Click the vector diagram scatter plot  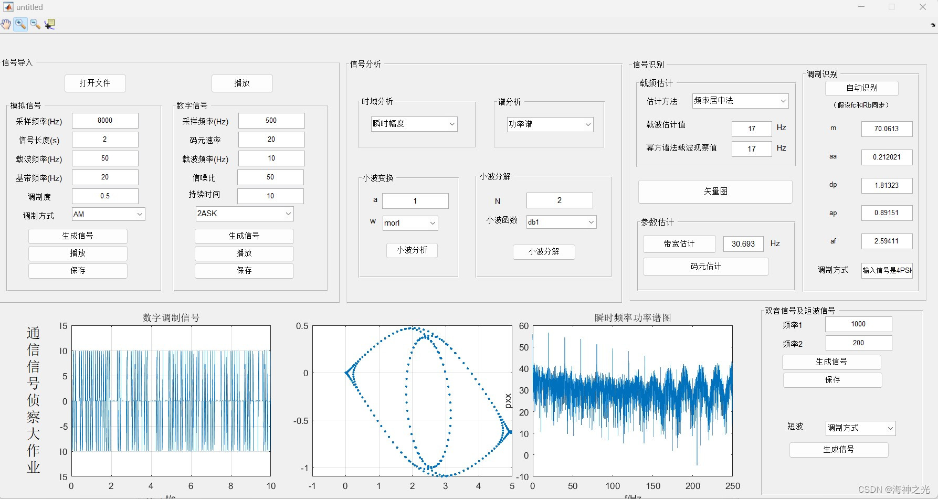[x=412, y=401]
